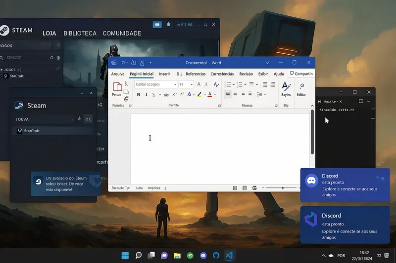This screenshot has width=396, height=263.
Task: Click the decrease indent icon
Action: [x=265, y=84]
